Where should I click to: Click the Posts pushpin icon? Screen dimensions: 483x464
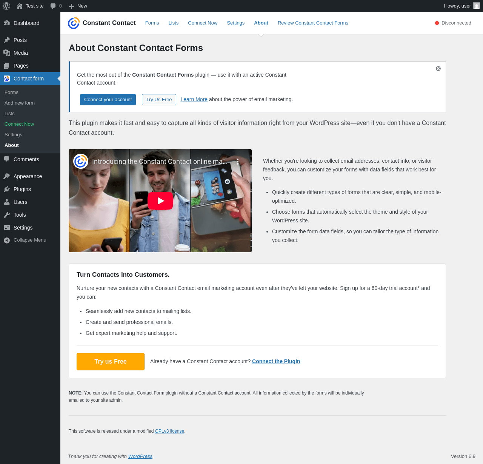pyautogui.click(x=7, y=40)
